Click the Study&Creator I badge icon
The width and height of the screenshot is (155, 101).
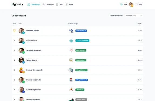pos(71,100)
